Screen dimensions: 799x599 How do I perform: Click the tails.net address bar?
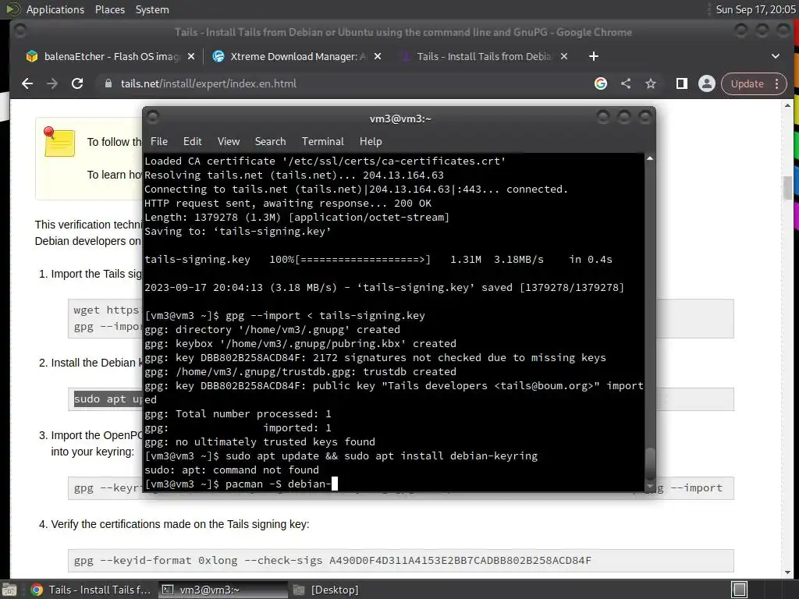click(208, 83)
